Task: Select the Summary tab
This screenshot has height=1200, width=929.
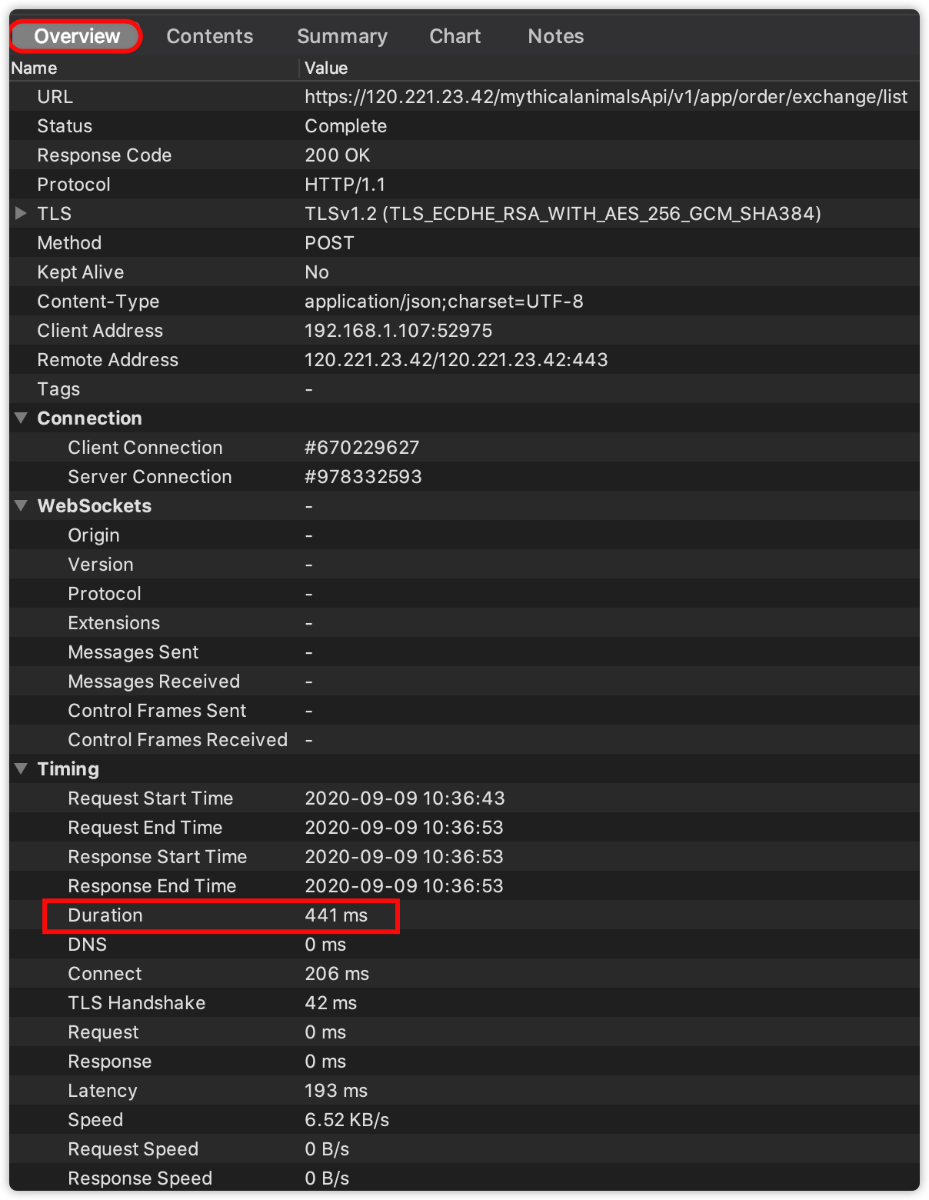Action: click(x=341, y=36)
